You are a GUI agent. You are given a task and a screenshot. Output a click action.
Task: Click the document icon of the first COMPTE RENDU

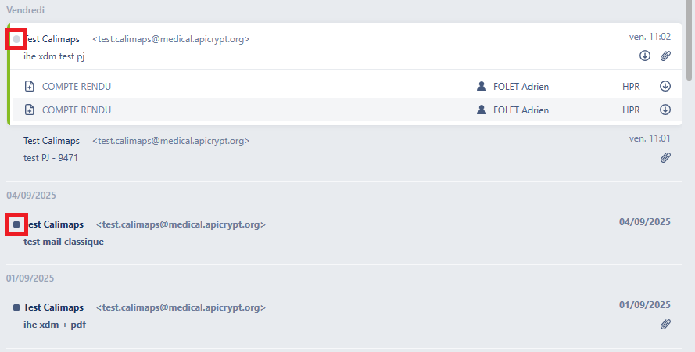click(30, 87)
